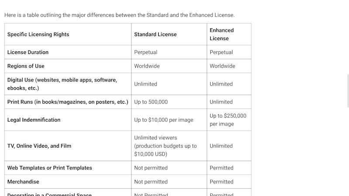This screenshot has height=196, width=349.
Task: Click 'Decoration in a Commercial Space' label
Action: tap(49, 194)
